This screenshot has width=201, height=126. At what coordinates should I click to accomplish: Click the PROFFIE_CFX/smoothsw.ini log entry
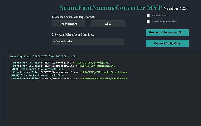pos(97,66)
